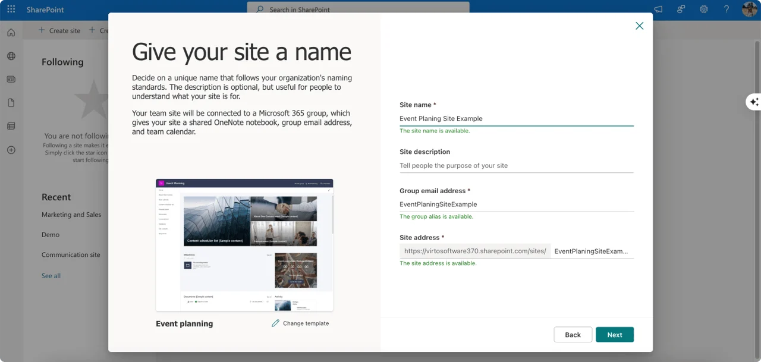
Task: Click the sharepoint.com/sites/ URL prefix
Action: pos(475,251)
